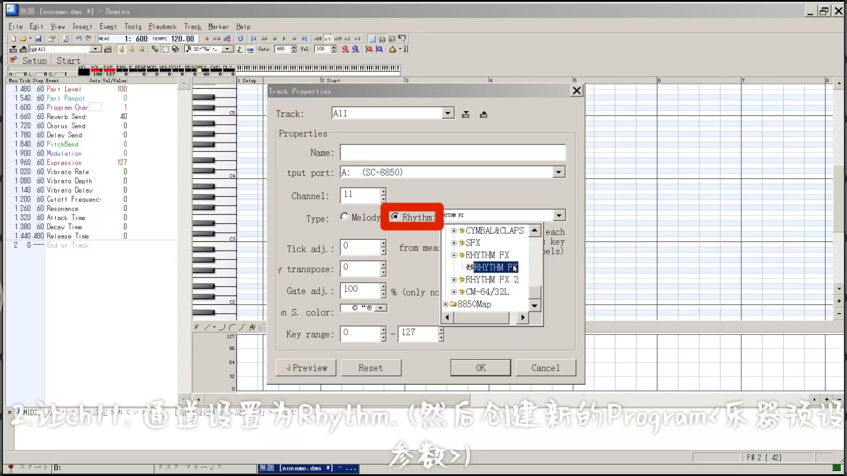The image size is (847, 476).
Task: Select the Melody radio button
Action: pyautogui.click(x=345, y=216)
